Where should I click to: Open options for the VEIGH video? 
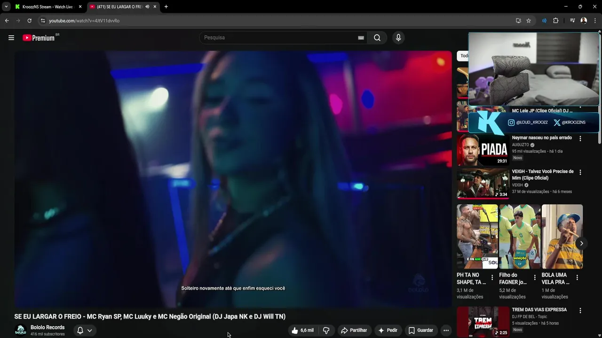580,172
